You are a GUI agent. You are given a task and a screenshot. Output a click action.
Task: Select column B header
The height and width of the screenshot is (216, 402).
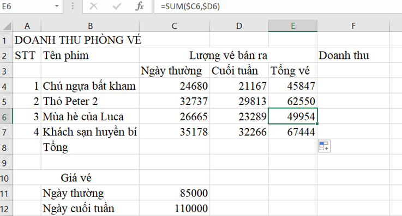tap(90, 26)
